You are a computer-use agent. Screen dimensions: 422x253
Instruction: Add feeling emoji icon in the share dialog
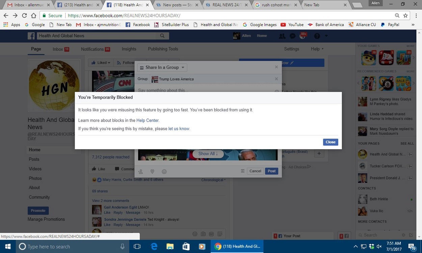point(164,171)
